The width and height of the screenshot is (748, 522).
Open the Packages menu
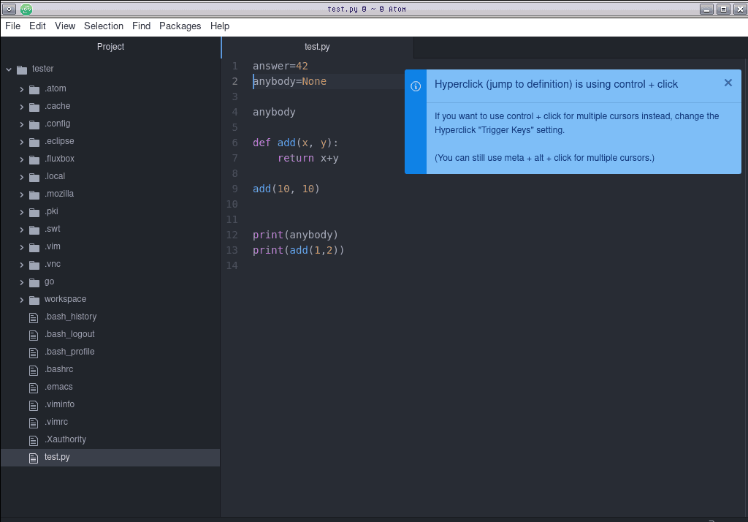pos(180,26)
